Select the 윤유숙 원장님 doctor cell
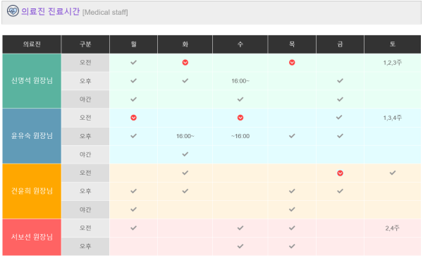Image resolution: width=423 pixels, height=258 pixels. point(32,136)
